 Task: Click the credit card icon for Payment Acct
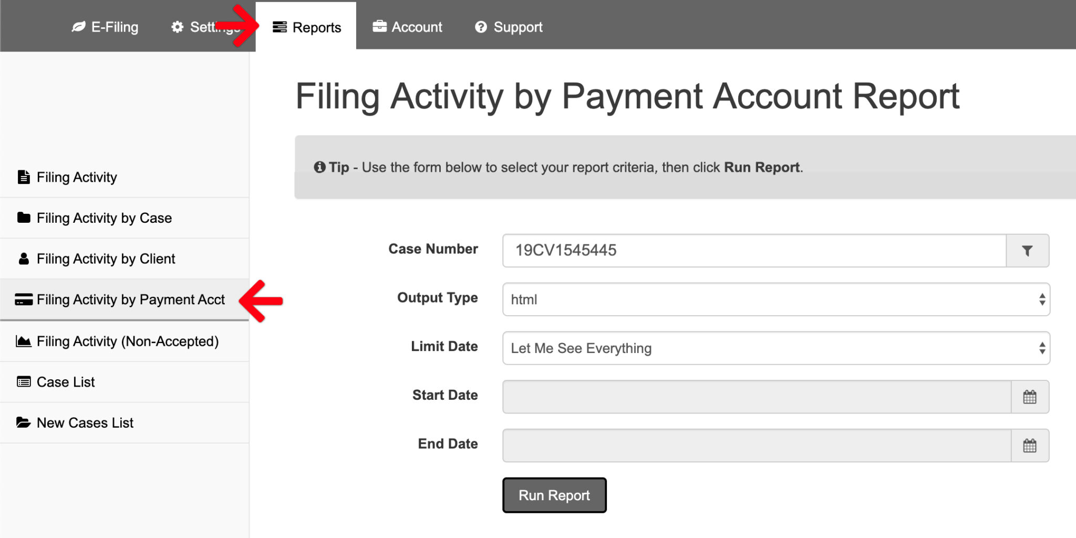(x=24, y=299)
